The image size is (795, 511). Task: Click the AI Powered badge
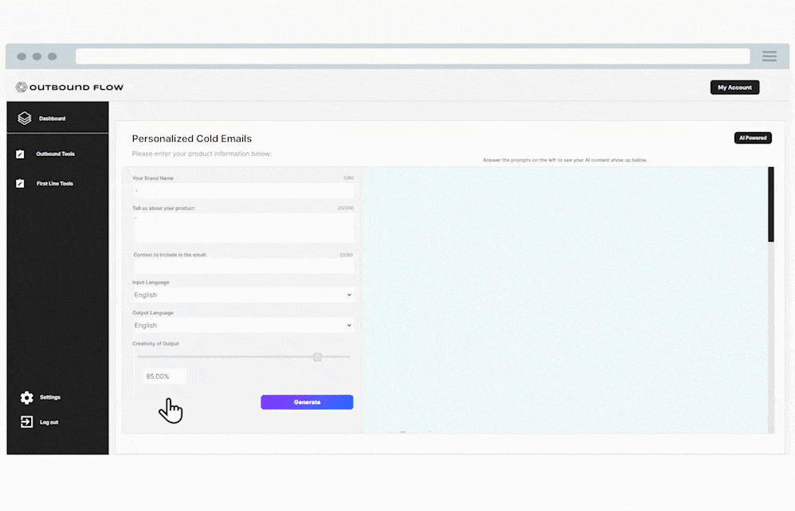point(752,138)
